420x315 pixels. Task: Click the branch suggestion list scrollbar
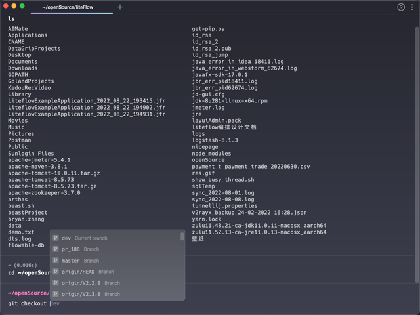tap(182, 237)
